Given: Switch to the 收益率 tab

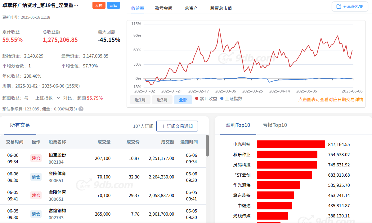Looking at the screenshot, I should 138,8.
